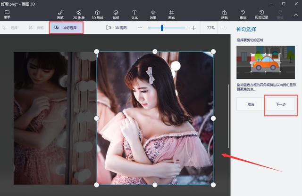This screenshot has height=196, width=302.
Task: Activate the 神奇选择 magic select tool
Action: coord(66,28)
